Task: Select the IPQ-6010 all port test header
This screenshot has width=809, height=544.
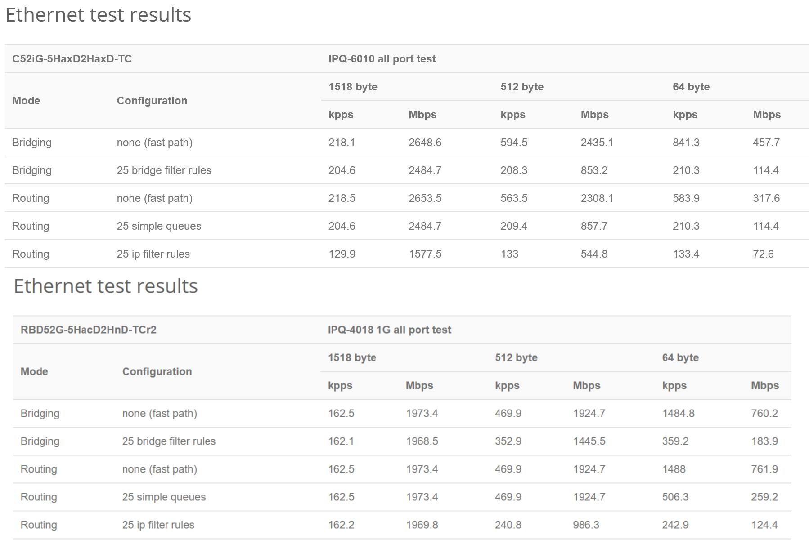Action: click(382, 59)
